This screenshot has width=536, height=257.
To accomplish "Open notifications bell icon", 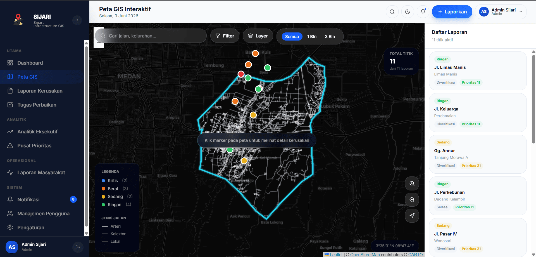I will click(423, 12).
